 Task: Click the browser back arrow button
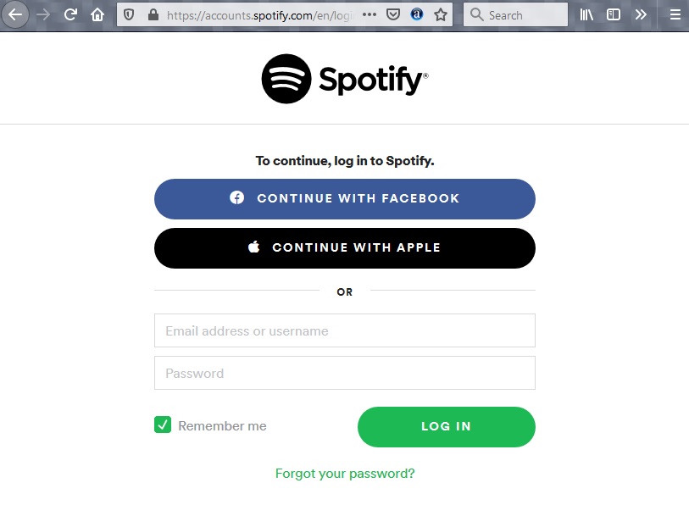click(x=15, y=14)
